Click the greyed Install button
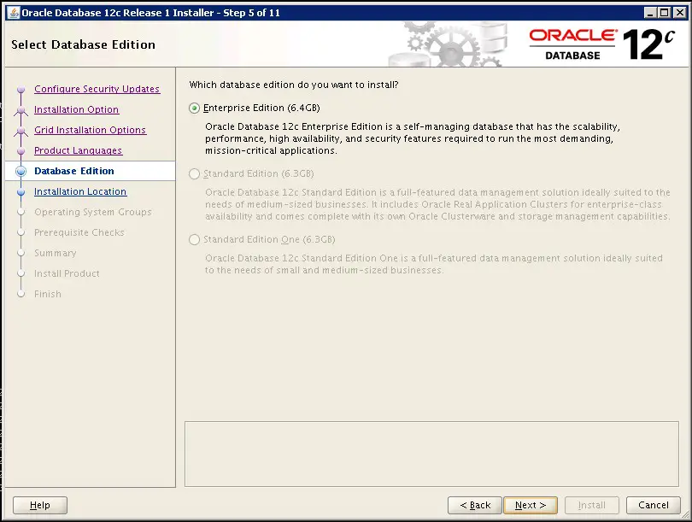The width and height of the screenshot is (692, 522). pyautogui.click(x=592, y=505)
